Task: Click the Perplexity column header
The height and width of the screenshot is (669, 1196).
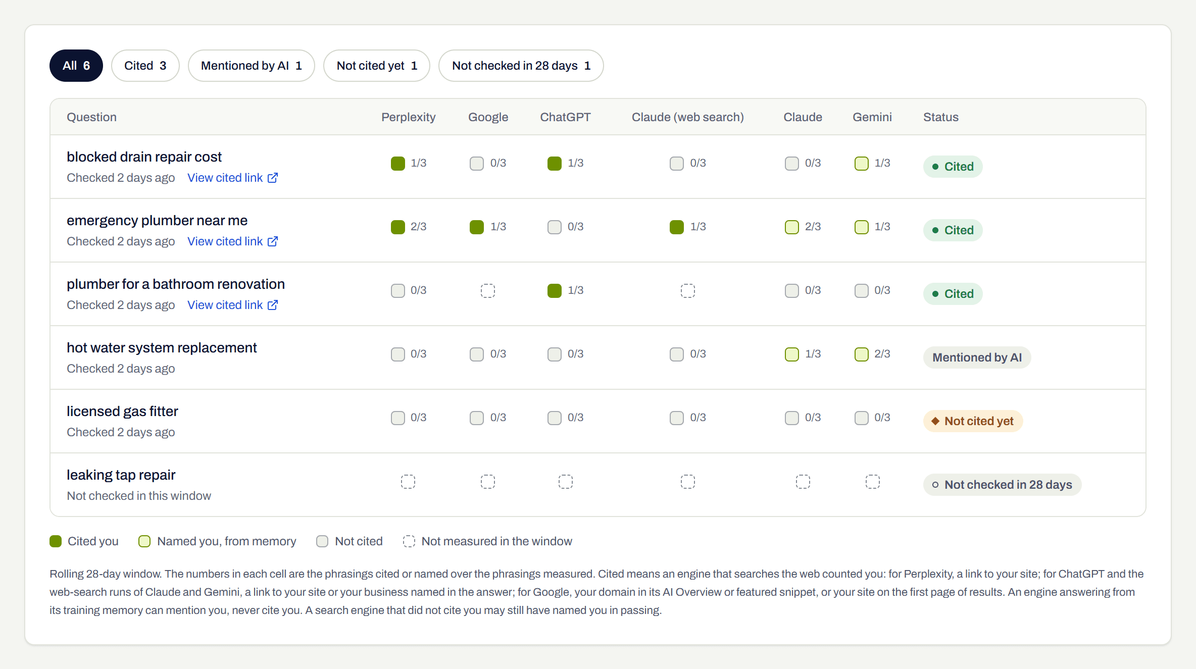Action: tap(409, 117)
